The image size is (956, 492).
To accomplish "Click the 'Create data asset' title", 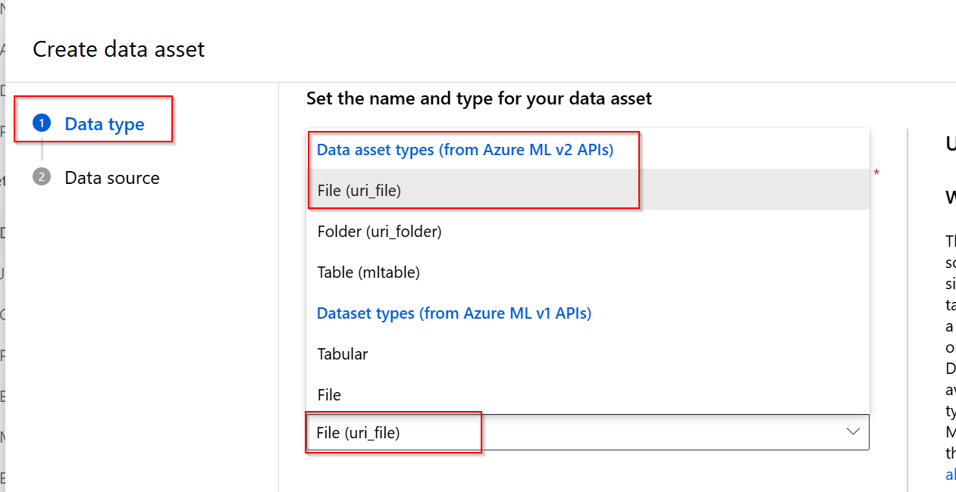I will pos(119,49).
